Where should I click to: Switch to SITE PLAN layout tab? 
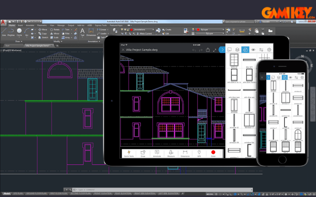click(x=18, y=193)
